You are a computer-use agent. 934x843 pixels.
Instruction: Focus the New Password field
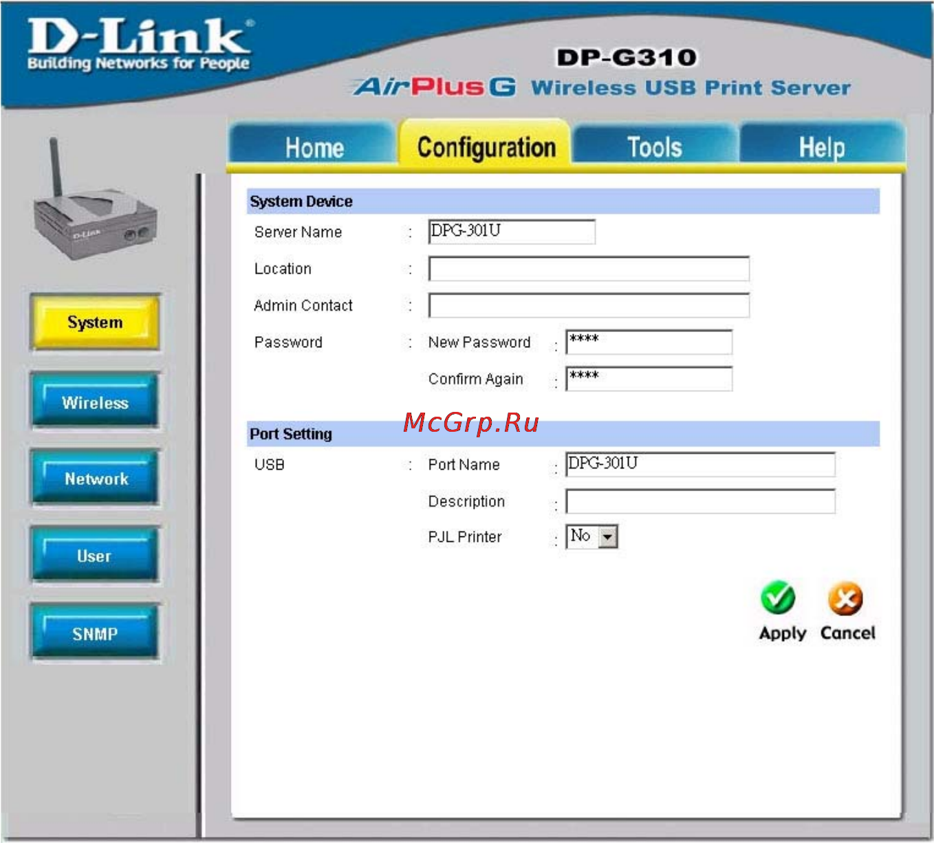[x=649, y=342]
